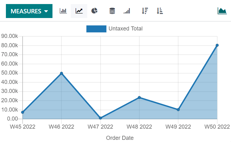Viewport: 231px width, 142px height.
Task: Click the W45 2022 data point
Action: [x=22, y=112]
